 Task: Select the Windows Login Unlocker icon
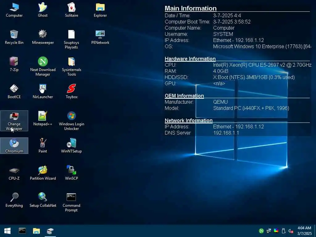tap(72, 121)
